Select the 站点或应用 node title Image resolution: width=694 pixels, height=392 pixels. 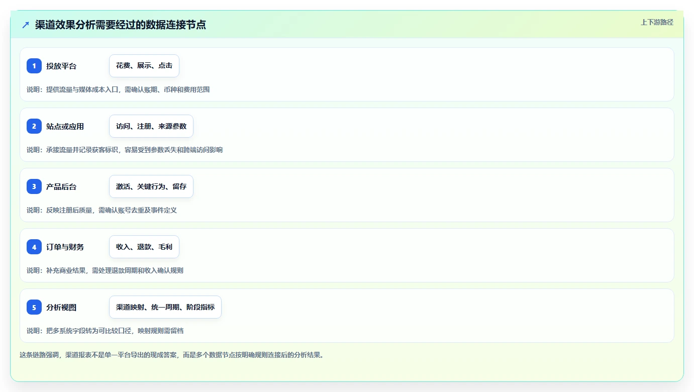[x=65, y=126]
